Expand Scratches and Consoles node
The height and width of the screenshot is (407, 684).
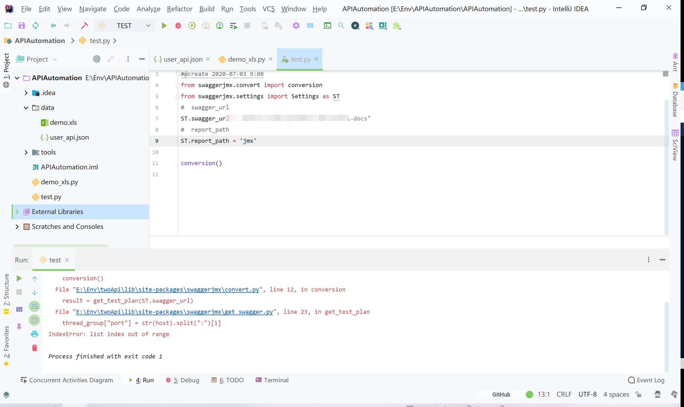pyautogui.click(x=17, y=226)
